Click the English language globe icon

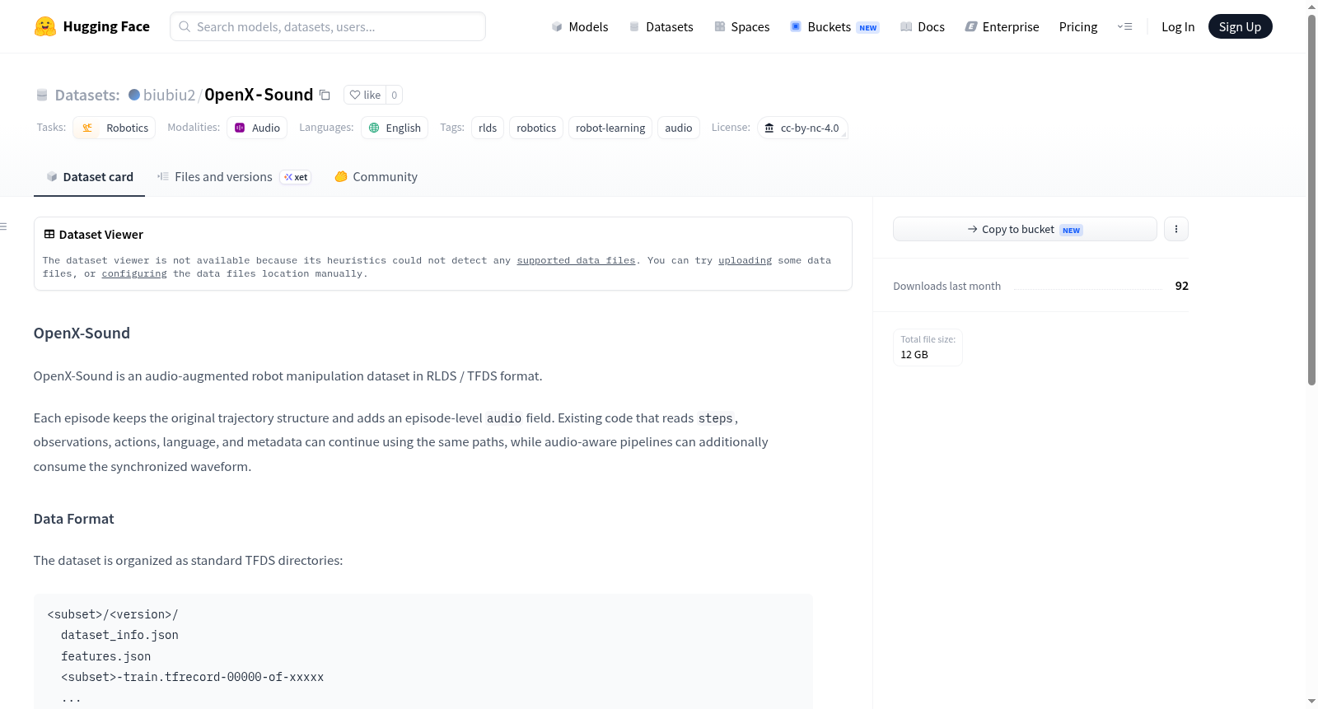374,128
